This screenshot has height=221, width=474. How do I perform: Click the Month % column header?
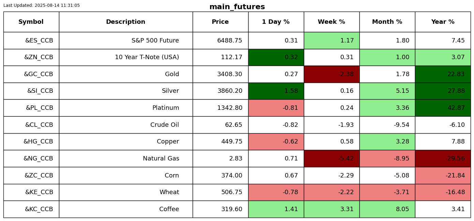click(387, 22)
